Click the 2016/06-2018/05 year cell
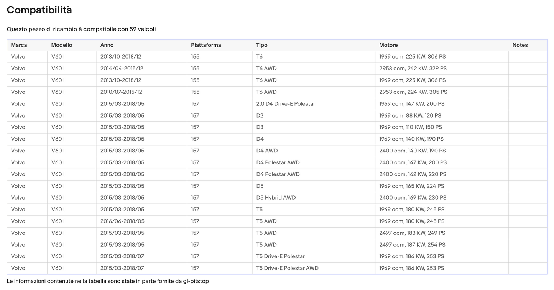554x290 pixels. point(122,221)
